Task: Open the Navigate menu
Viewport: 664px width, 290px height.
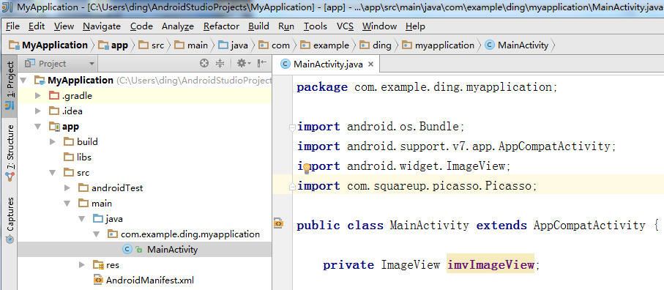Action: coord(102,26)
